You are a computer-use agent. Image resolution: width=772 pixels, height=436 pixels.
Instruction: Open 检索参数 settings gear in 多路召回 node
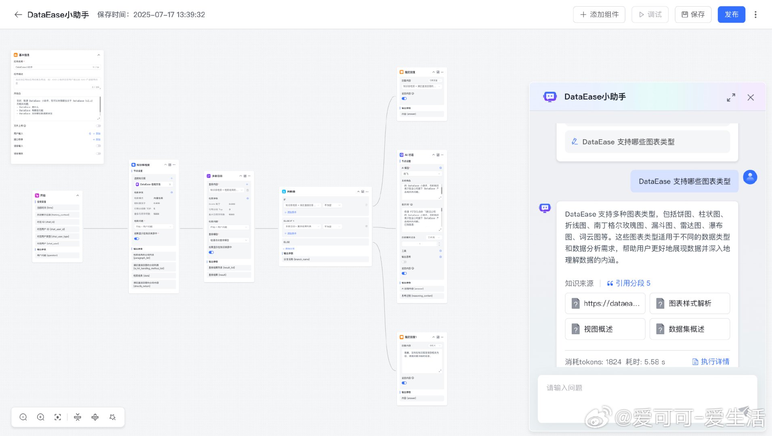click(248, 198)
